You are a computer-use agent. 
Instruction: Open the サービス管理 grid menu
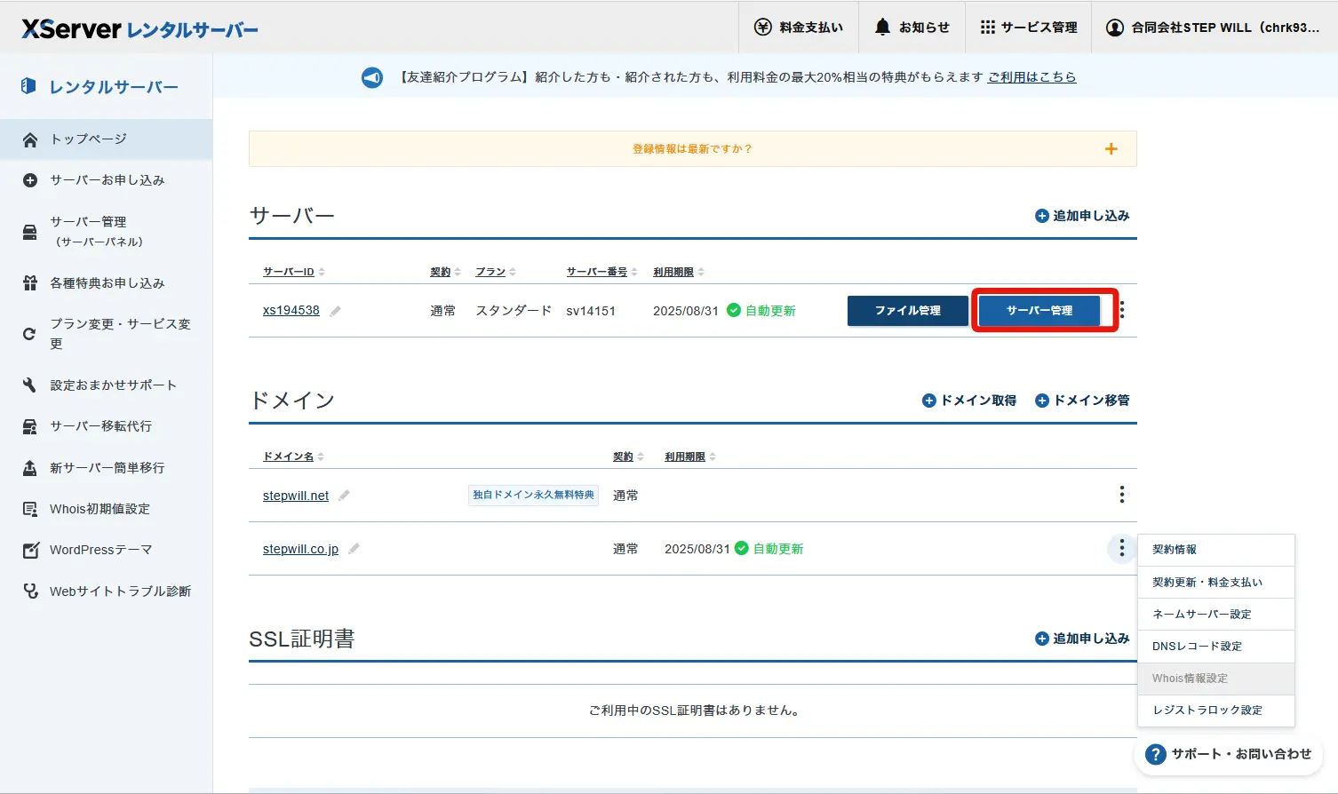coord(1028,28)
